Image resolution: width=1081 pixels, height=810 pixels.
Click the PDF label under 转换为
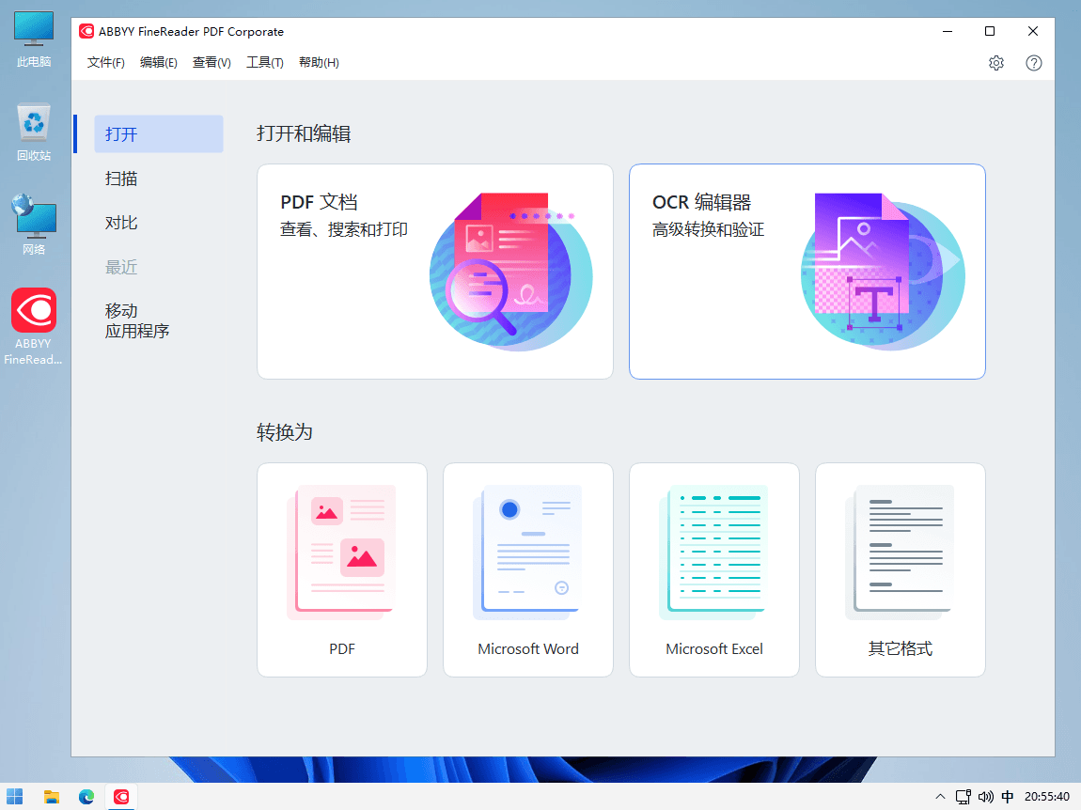(x=342, y=648)
